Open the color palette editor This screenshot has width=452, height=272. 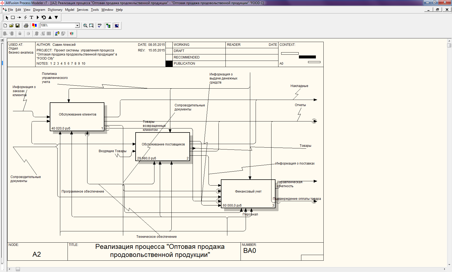click(34, 26)
